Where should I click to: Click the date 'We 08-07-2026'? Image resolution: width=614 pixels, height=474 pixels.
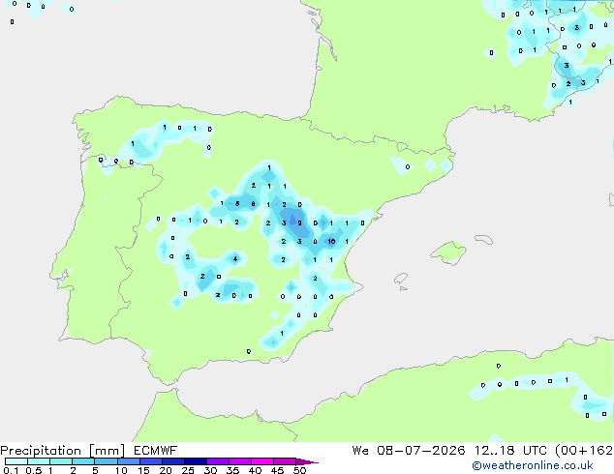[409, 451]
